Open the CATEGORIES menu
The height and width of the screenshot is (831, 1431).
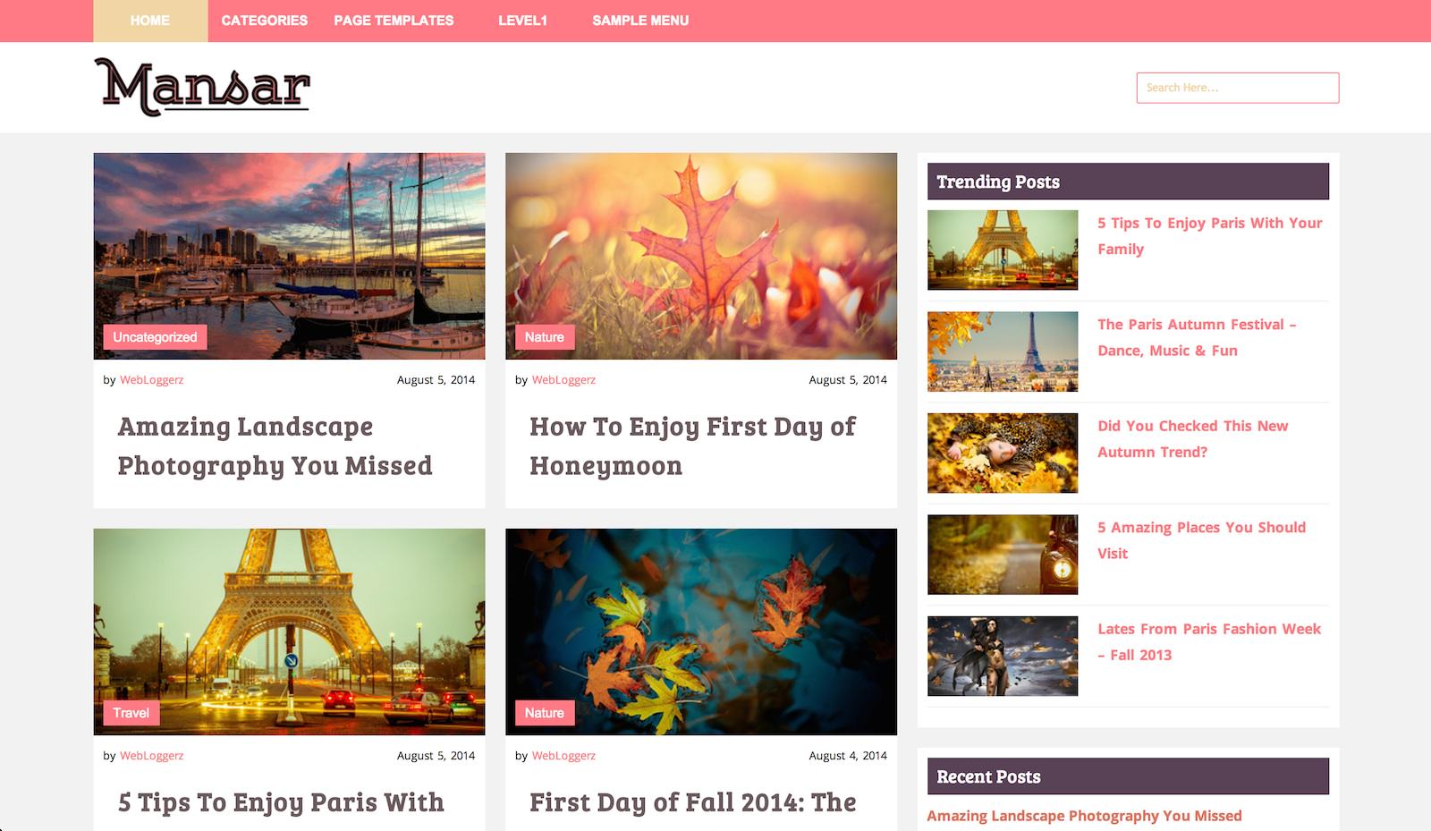pyautogui.click(x=265, y=21)
